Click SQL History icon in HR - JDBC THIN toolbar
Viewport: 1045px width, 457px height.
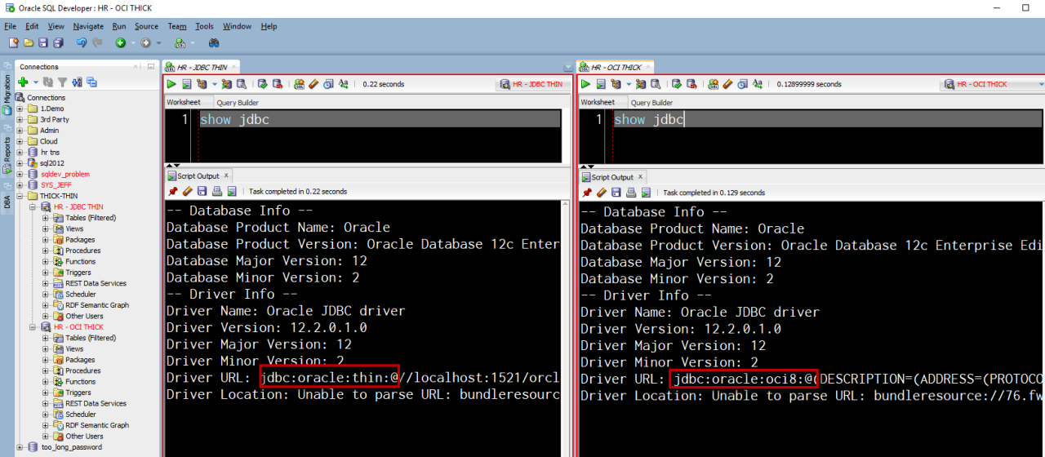328,84
